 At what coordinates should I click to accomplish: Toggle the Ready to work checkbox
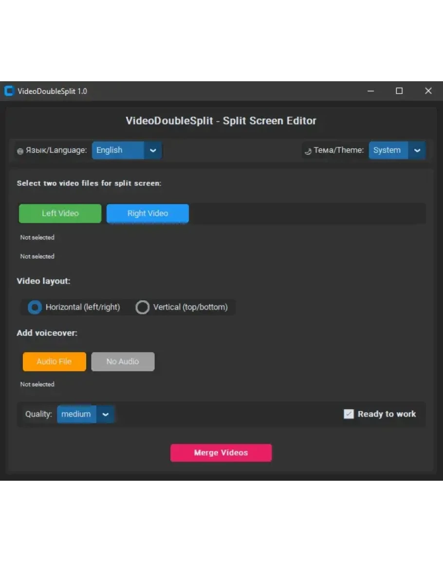click(349, 414)
